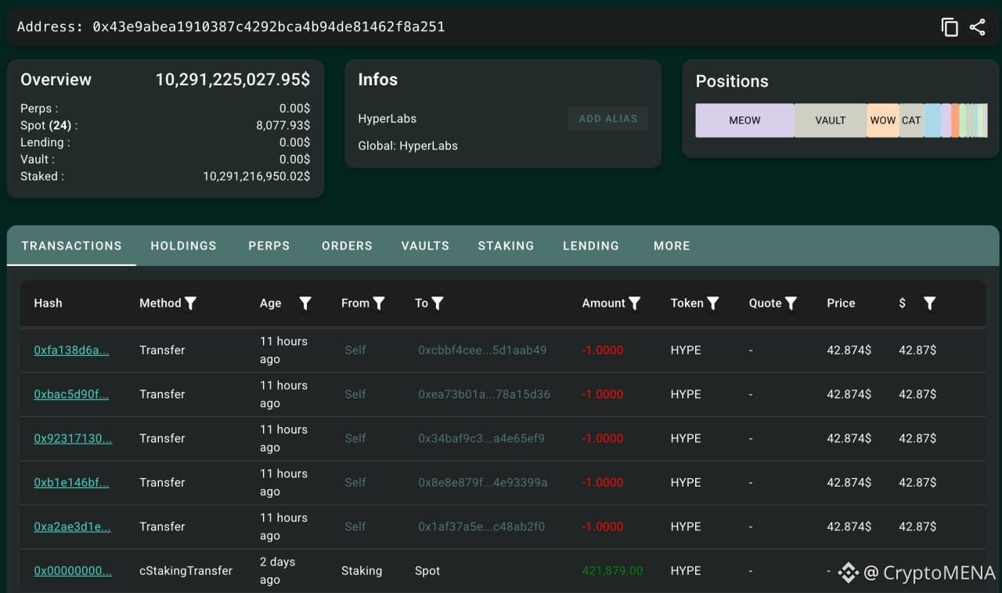Open the $ value column filter
Viewport: 1002px width, 593px height.
point(929,304)
